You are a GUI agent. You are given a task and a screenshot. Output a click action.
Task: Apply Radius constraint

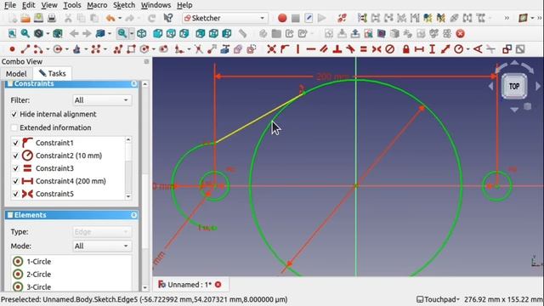click(459, 49)
